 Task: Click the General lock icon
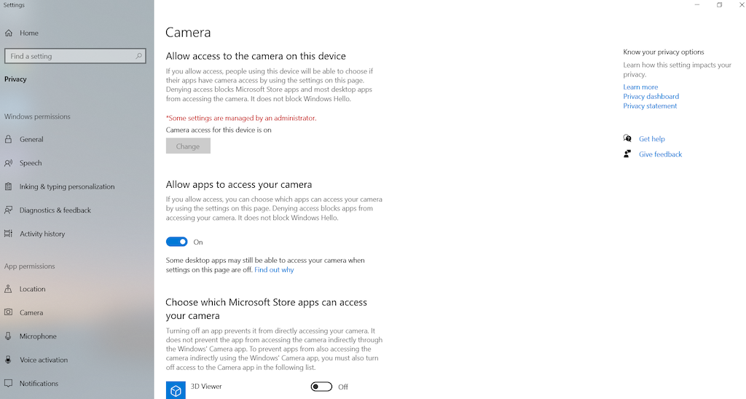tap(9, 139)
